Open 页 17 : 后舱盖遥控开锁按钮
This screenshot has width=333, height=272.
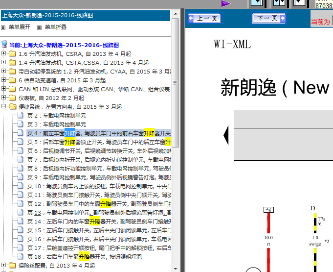point(99,248)
